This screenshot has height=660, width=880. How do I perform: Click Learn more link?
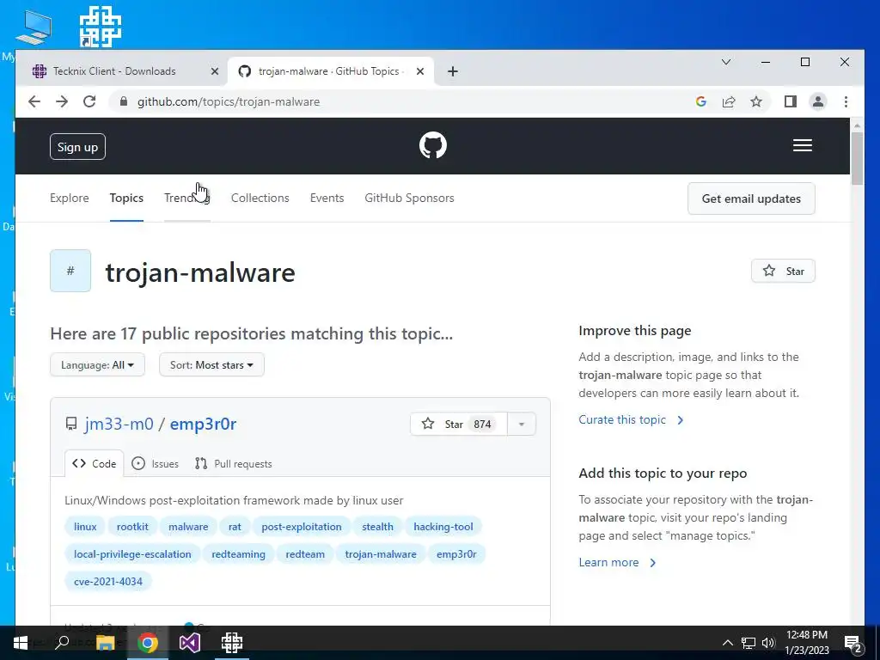click(617, 562)
